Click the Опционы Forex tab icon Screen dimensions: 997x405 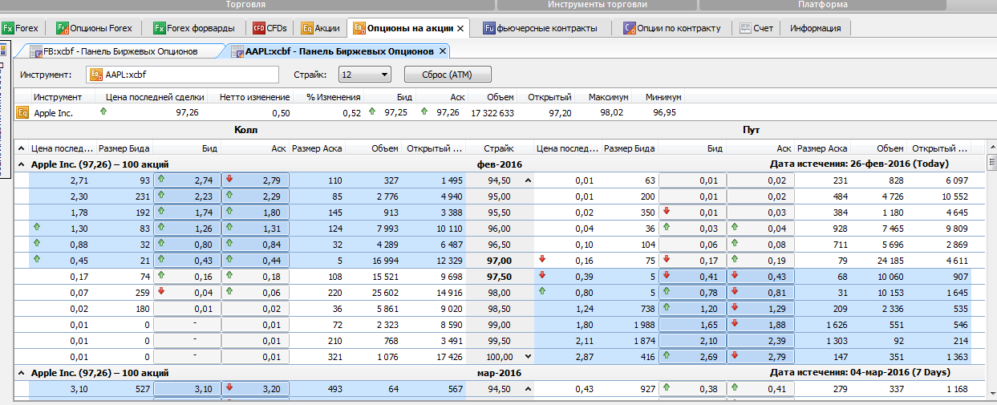coord(63,28)
